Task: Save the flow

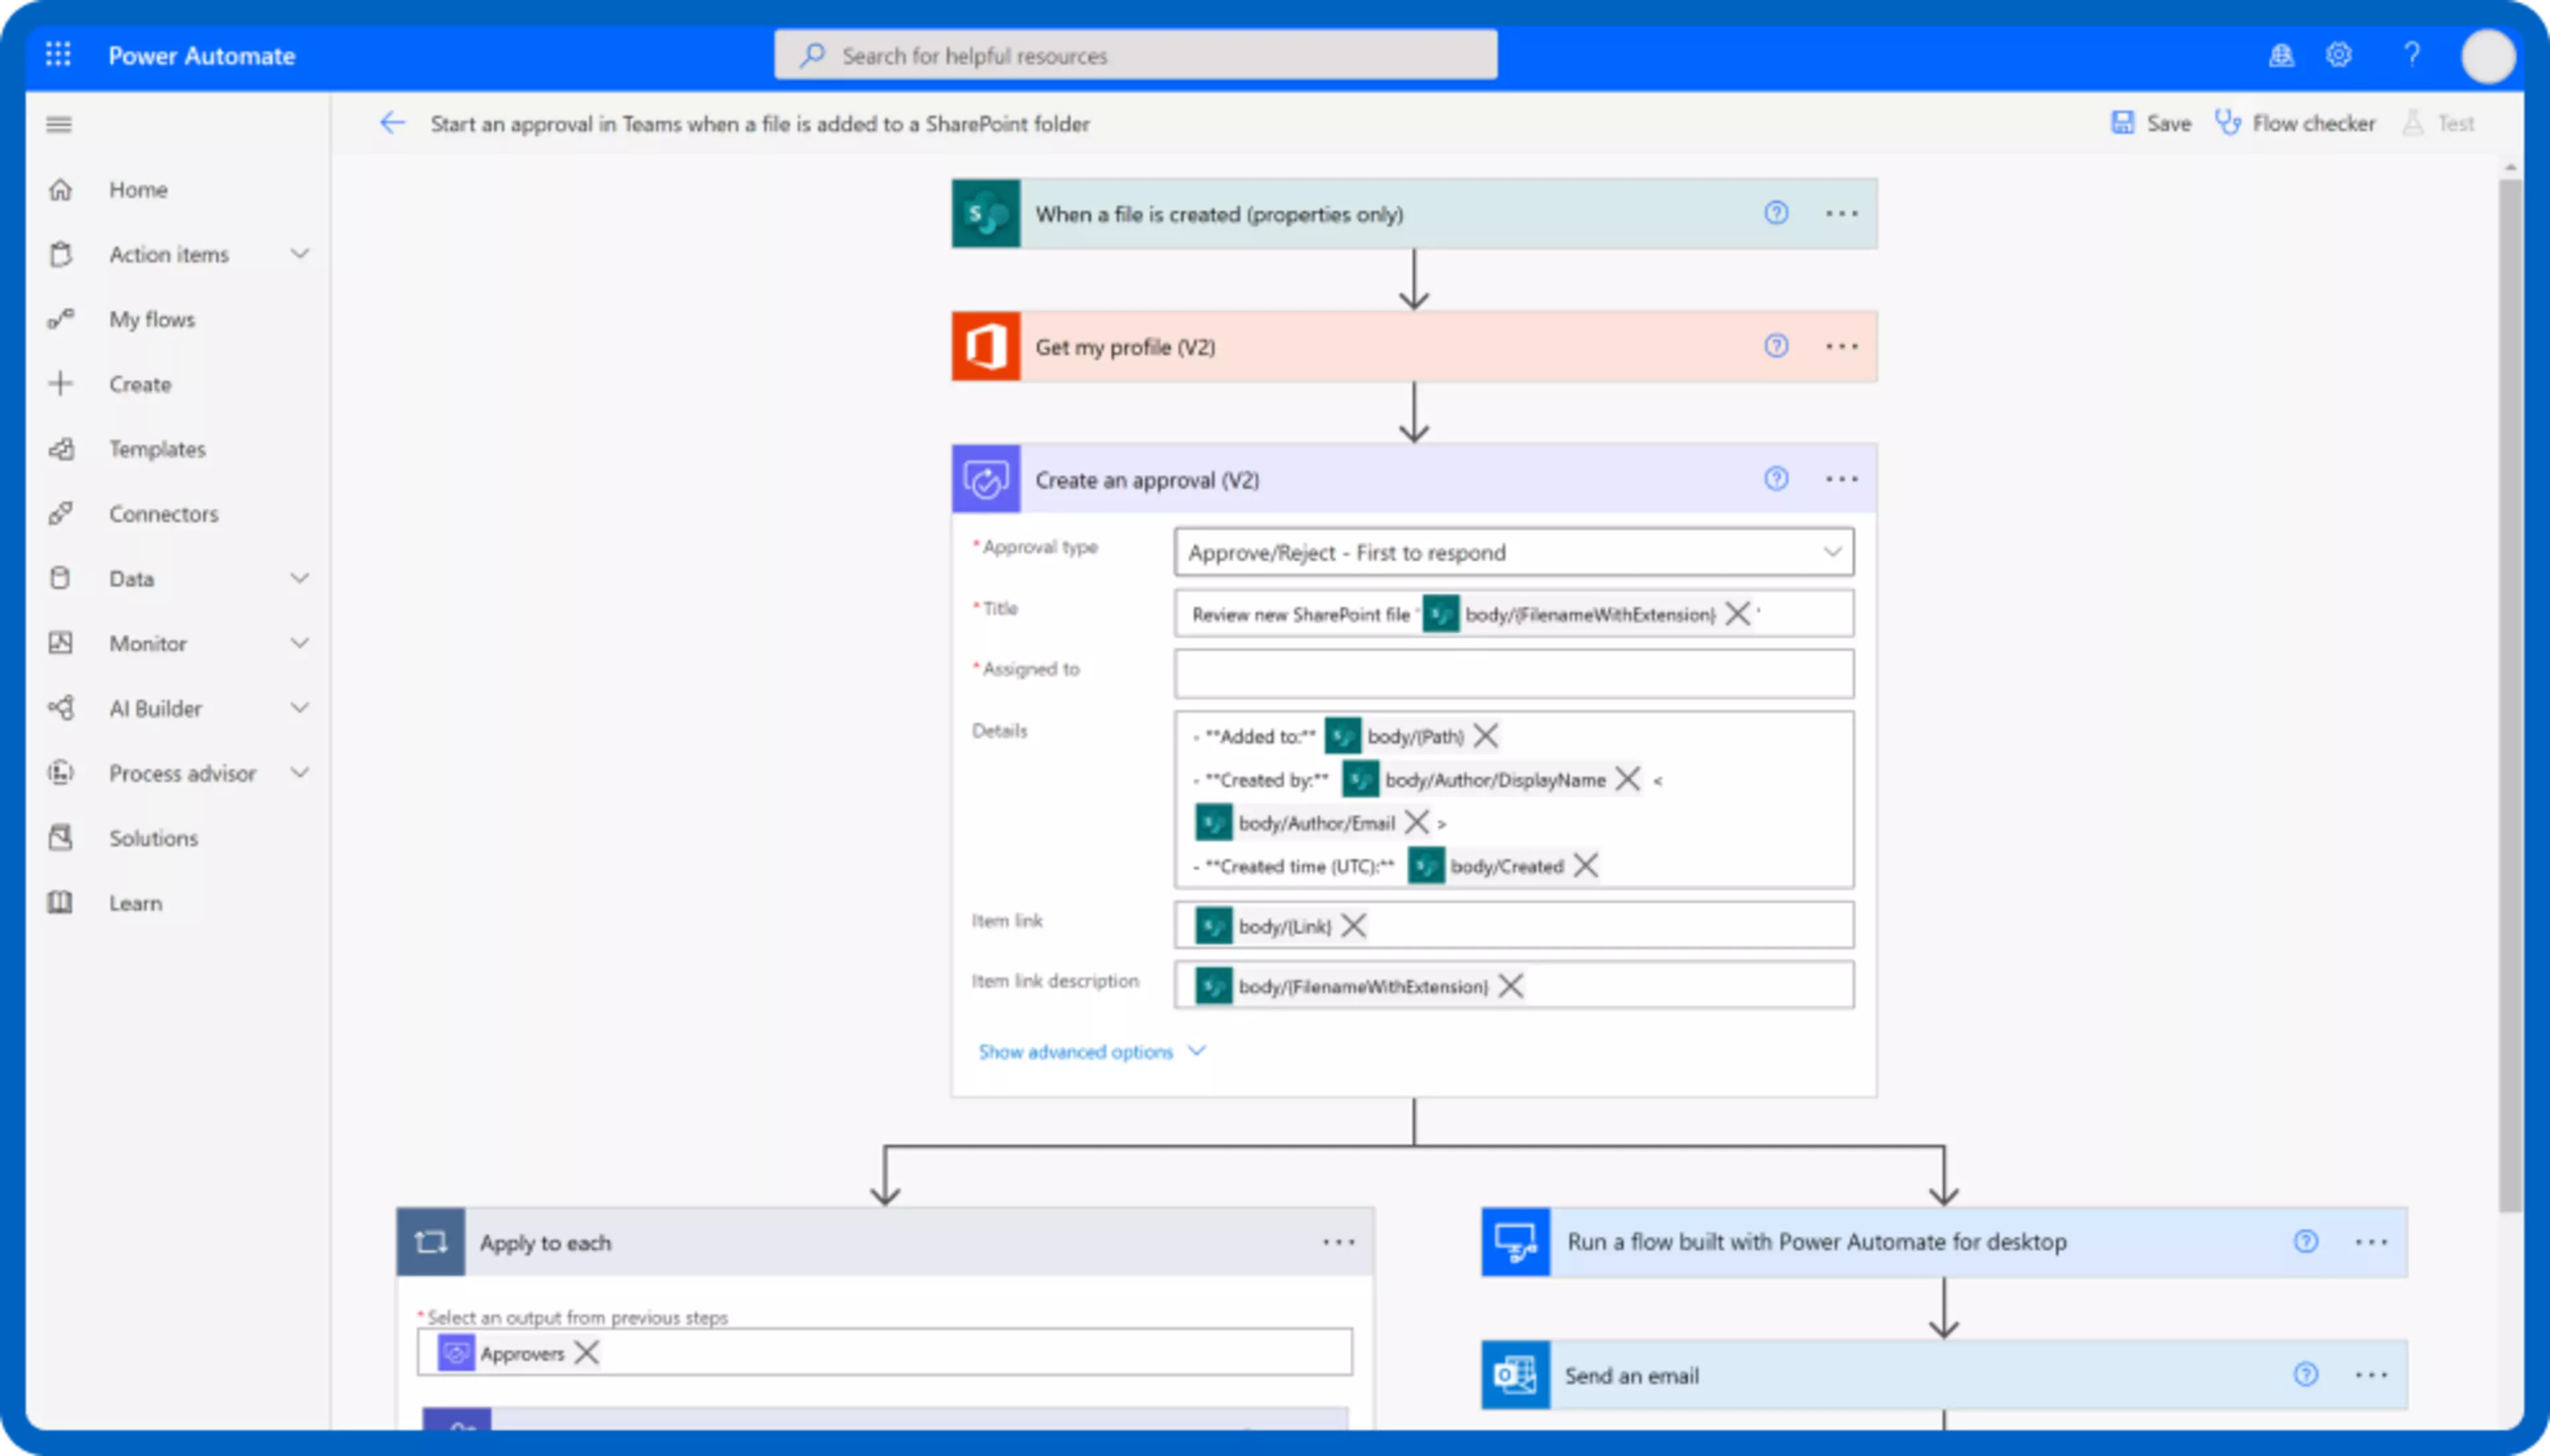Action: (2151, 123)
